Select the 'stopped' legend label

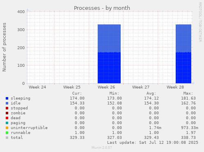(x=19, y=108)
